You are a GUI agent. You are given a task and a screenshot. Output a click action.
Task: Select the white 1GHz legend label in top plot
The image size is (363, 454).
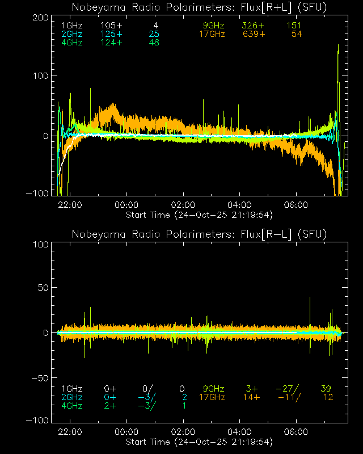[x=71, y=26]
